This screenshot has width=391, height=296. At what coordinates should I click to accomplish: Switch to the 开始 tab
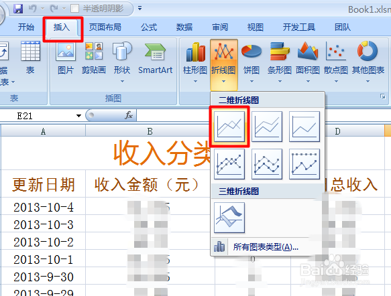point(26,27)
